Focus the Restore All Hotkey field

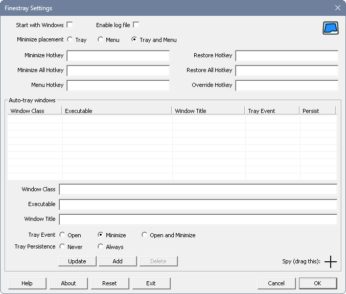287,71
